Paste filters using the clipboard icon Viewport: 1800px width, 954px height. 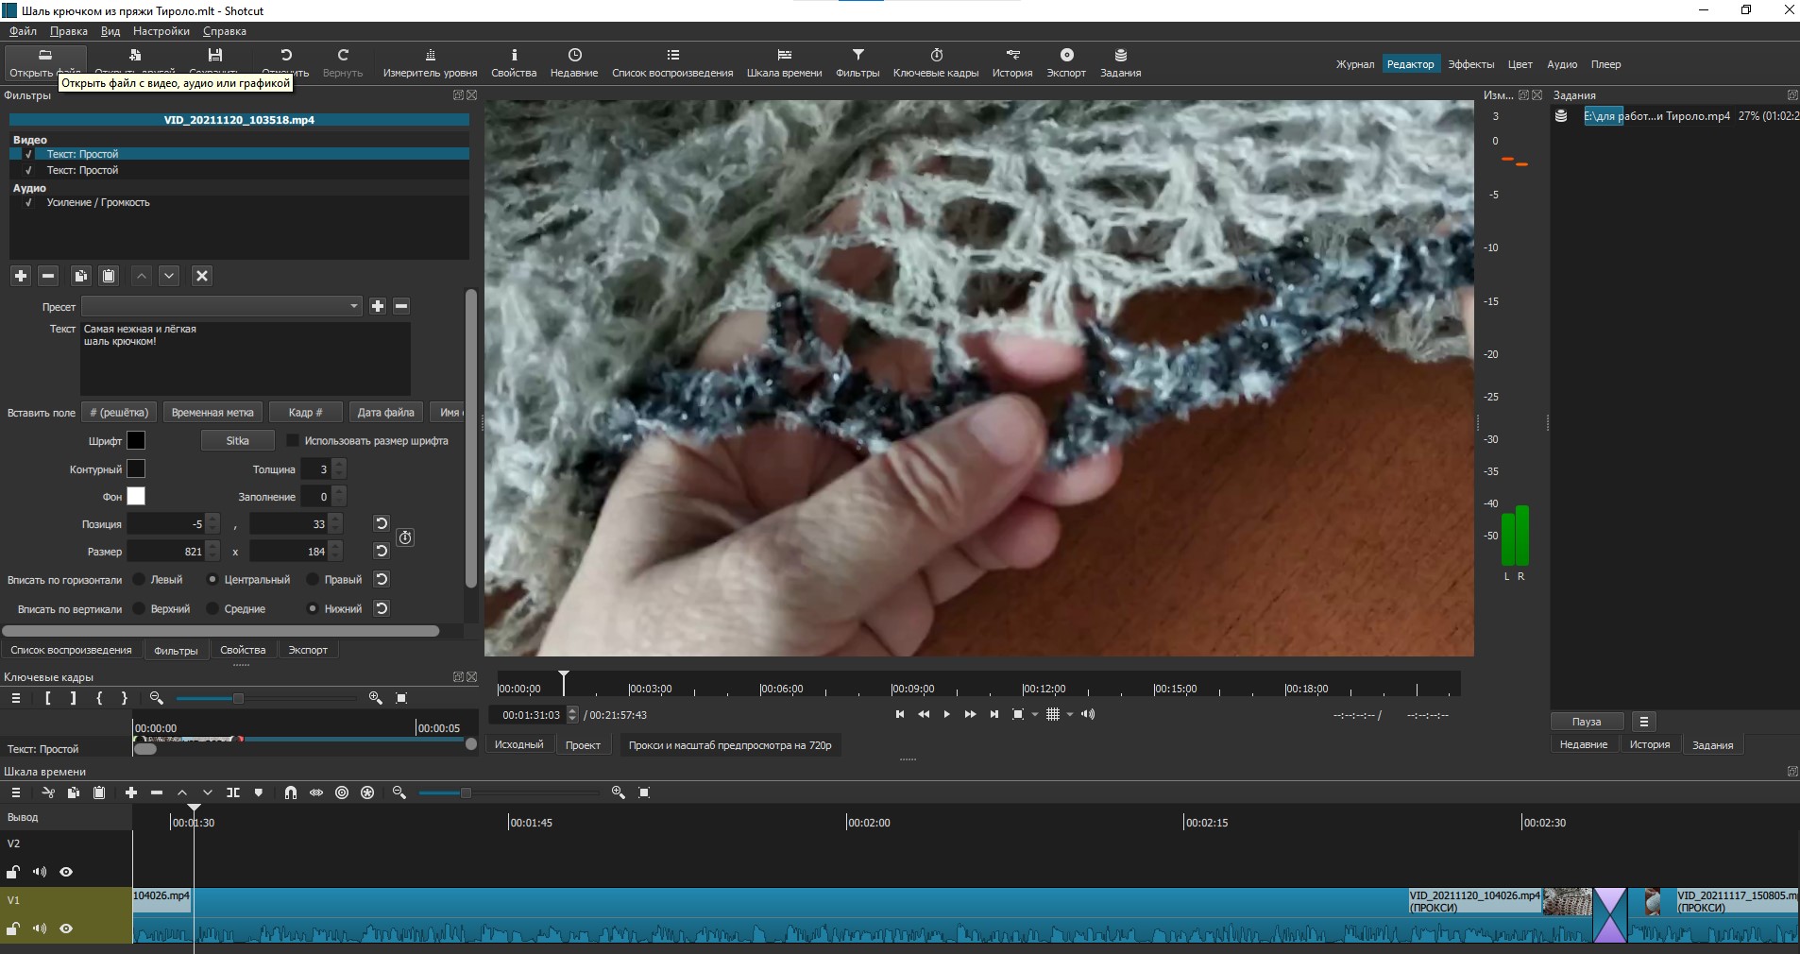(109, 276)
